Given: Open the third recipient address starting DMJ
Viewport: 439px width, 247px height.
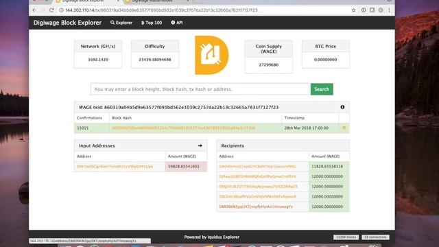Looking at the screenshot, I should 259,187.
